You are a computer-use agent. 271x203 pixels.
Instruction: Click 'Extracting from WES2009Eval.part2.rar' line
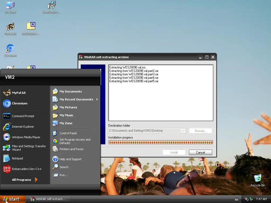pos(134,71)
